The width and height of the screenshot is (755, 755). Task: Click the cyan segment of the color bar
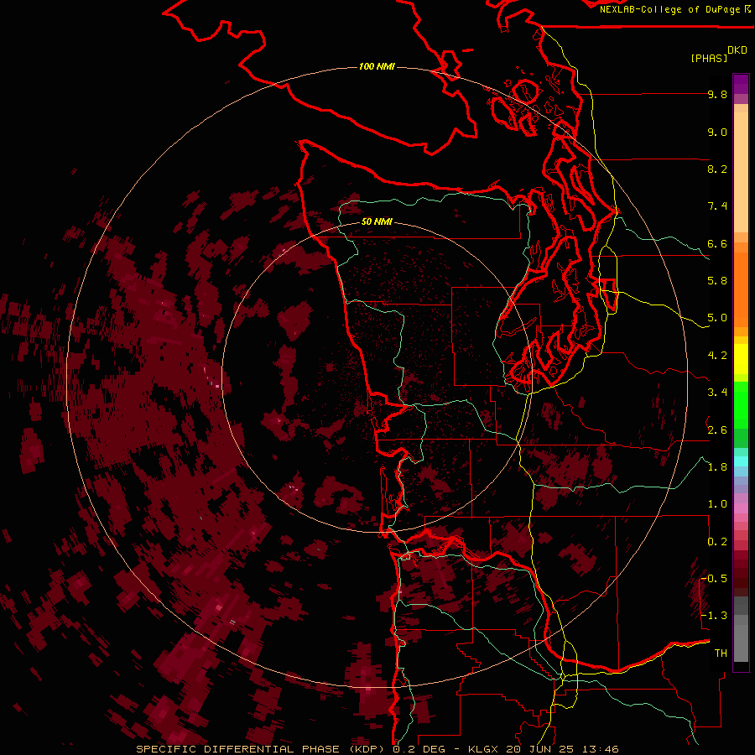[x=741, y=461]
